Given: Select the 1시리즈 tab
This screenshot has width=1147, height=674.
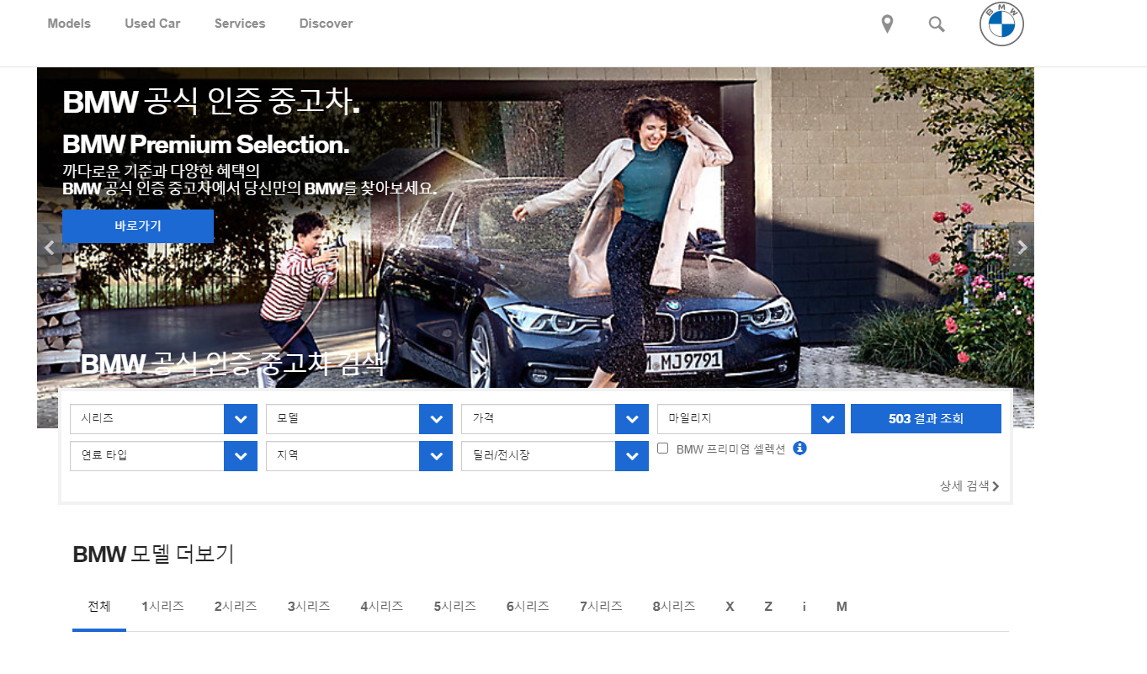Looking at the screenshot, I should tap(162, 607).
